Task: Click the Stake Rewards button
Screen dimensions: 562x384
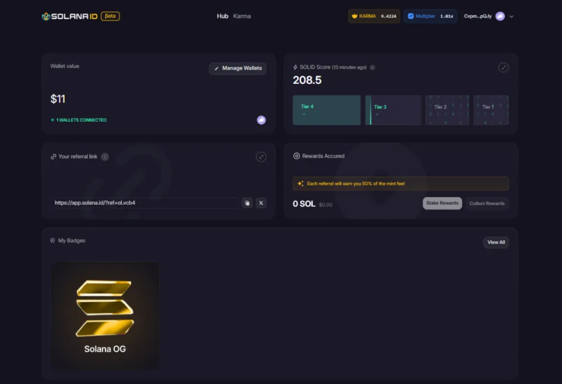Action: pyautogui.click(x=442, y=203)
